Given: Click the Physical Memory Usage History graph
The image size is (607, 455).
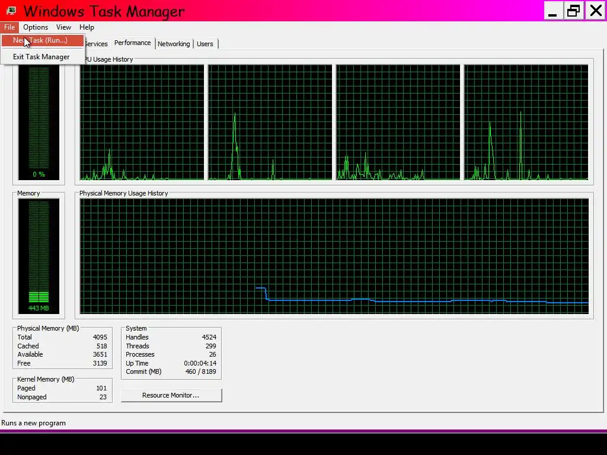Looking at the screenshot, I should [x=334, y=256].
